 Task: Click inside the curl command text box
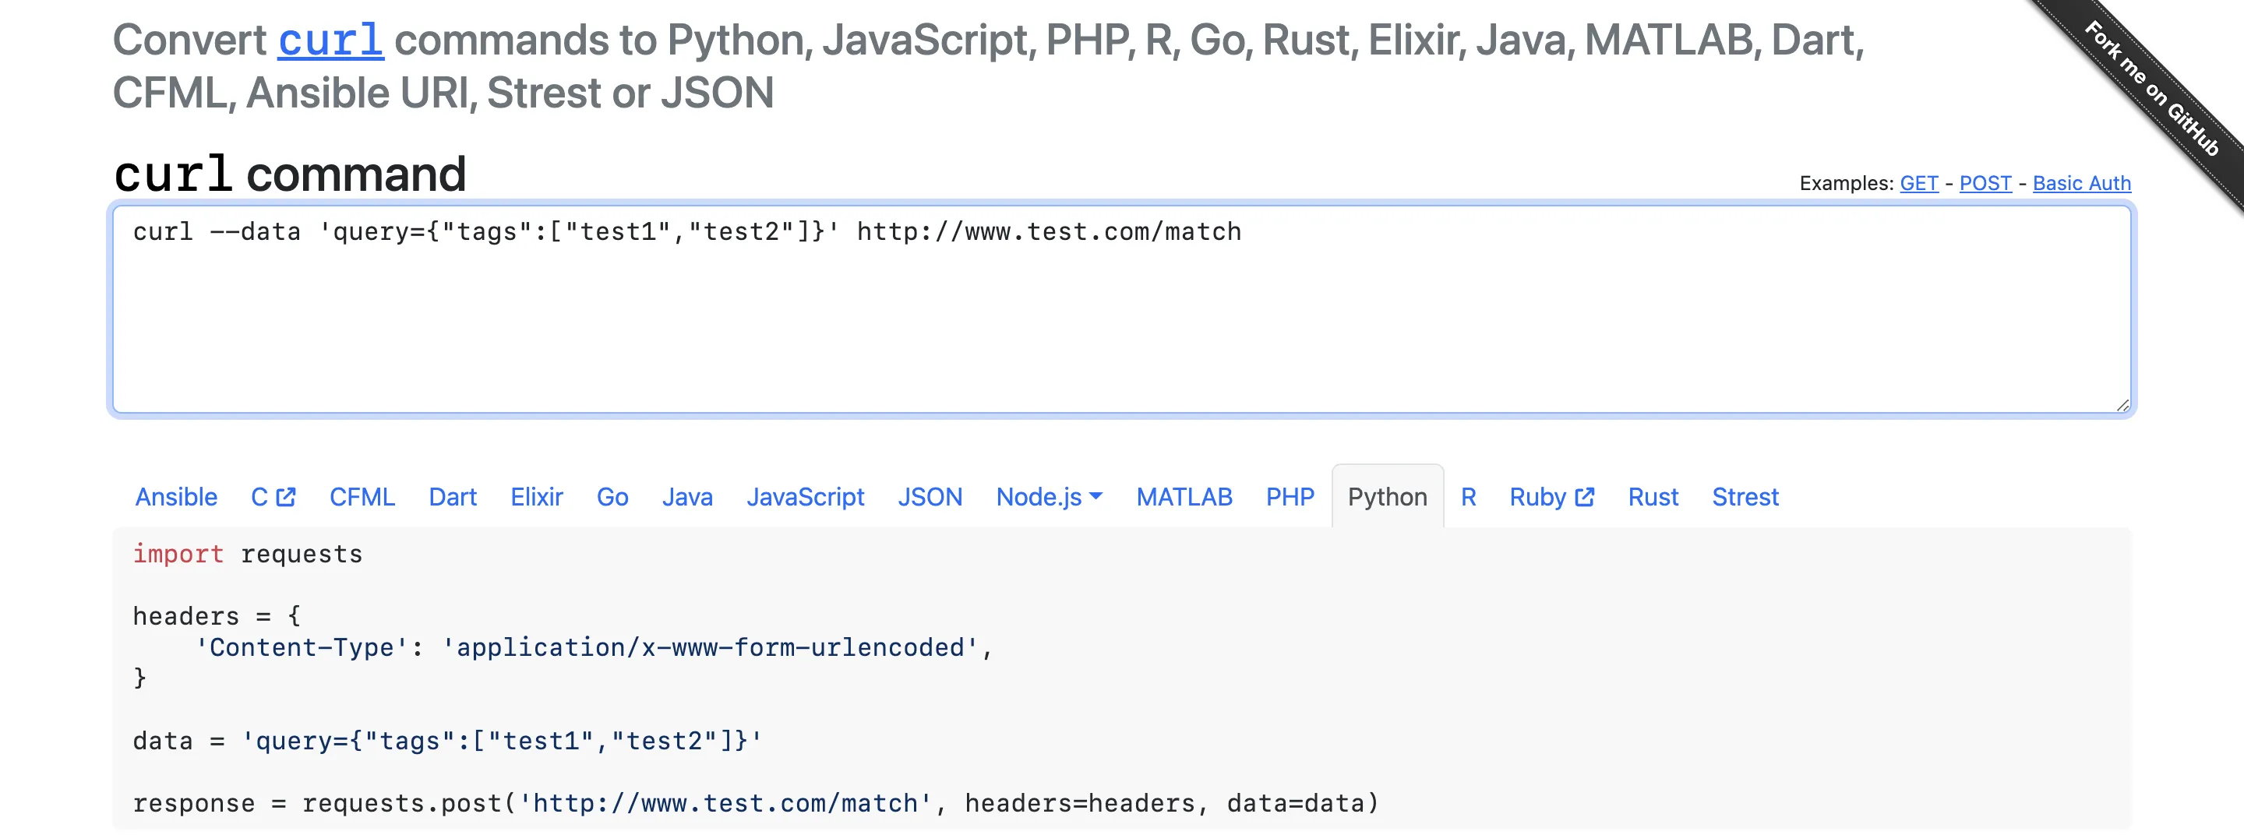(x=1122, y=322)
